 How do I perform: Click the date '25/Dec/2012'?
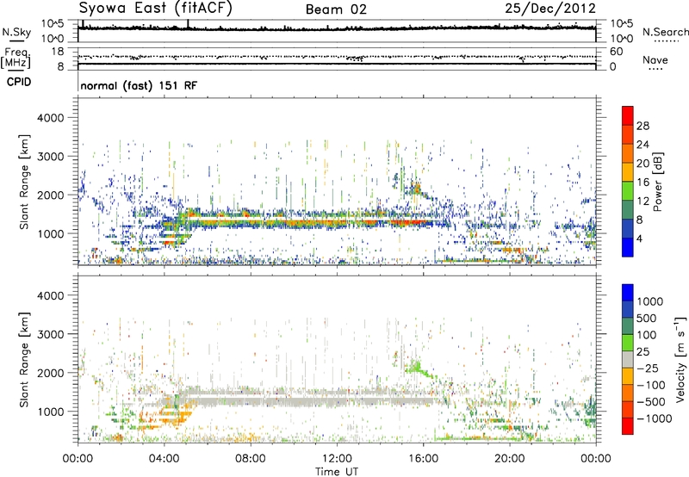coord(550,9)
